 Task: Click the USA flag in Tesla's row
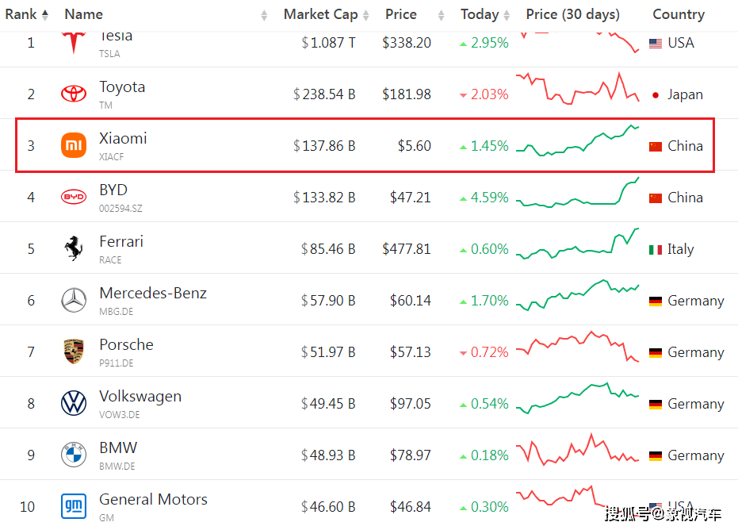pyautogui.click(x=655, y=44)
